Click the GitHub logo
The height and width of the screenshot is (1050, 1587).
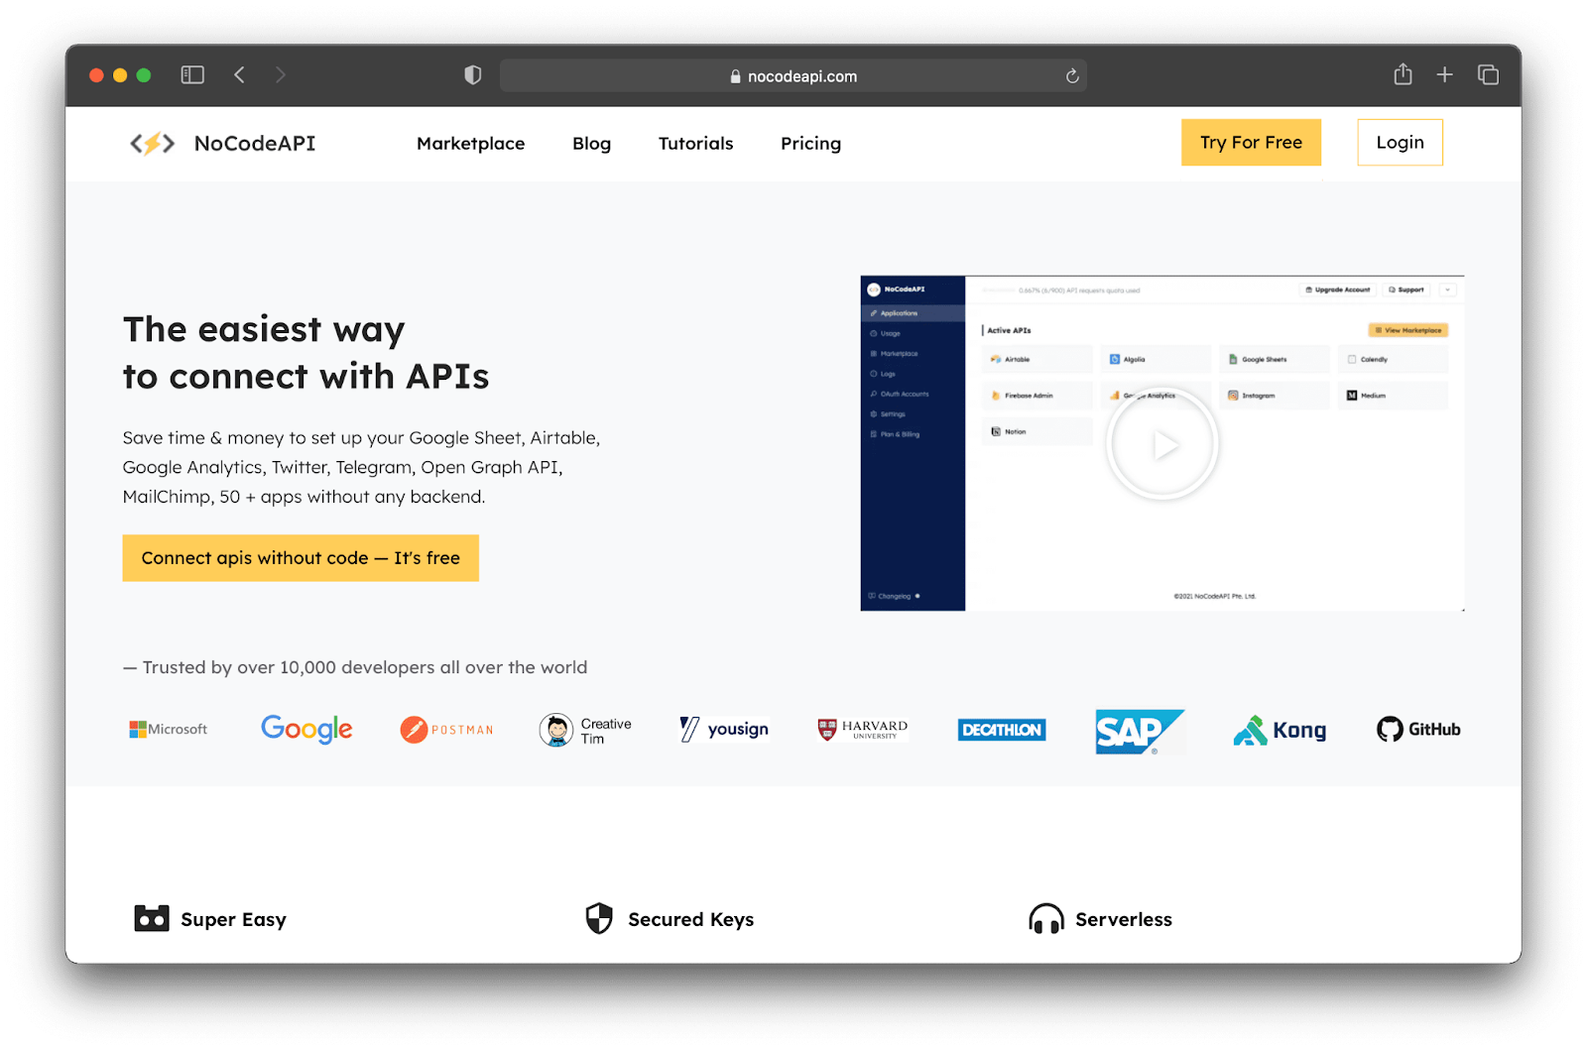[x=1418, y=730]
